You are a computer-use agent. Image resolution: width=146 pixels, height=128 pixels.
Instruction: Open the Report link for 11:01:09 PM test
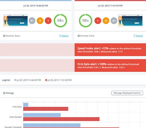pyautogui.click(x=138, y=36)
